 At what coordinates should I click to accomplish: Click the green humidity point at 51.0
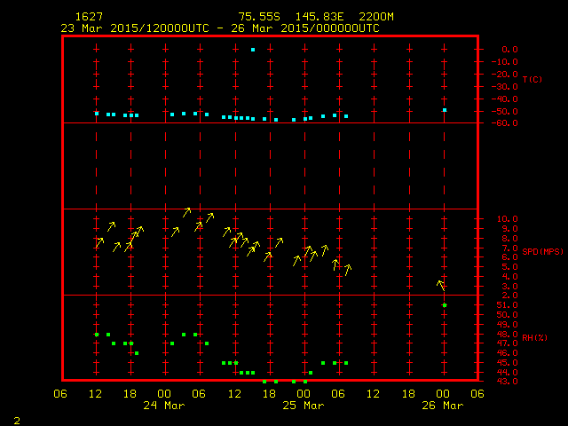(x=445, y=305)
